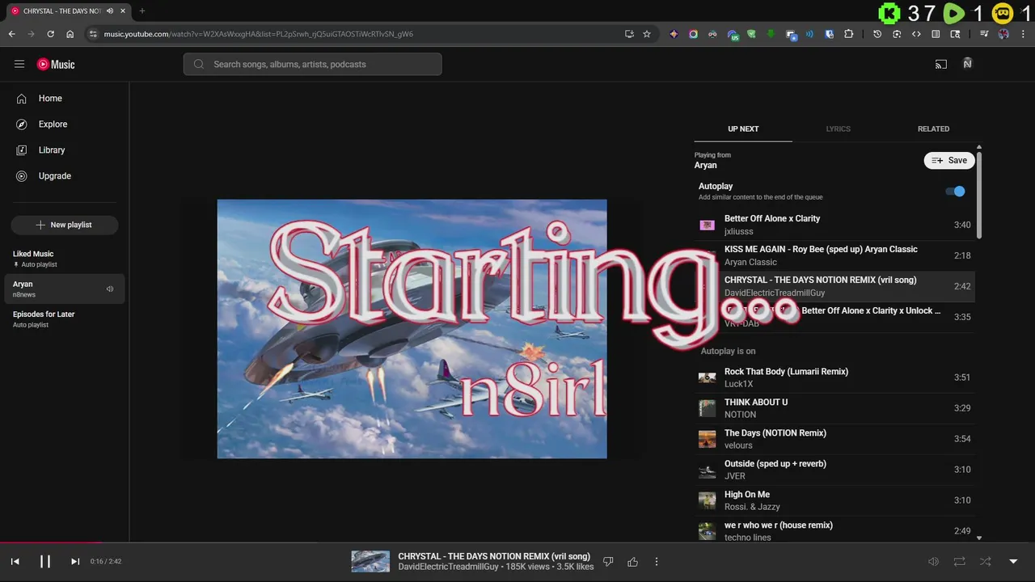Click Better Off Alone x Clarity thumbnail
Viewport: 1035px width, 582px height.
tap(708, 225)
